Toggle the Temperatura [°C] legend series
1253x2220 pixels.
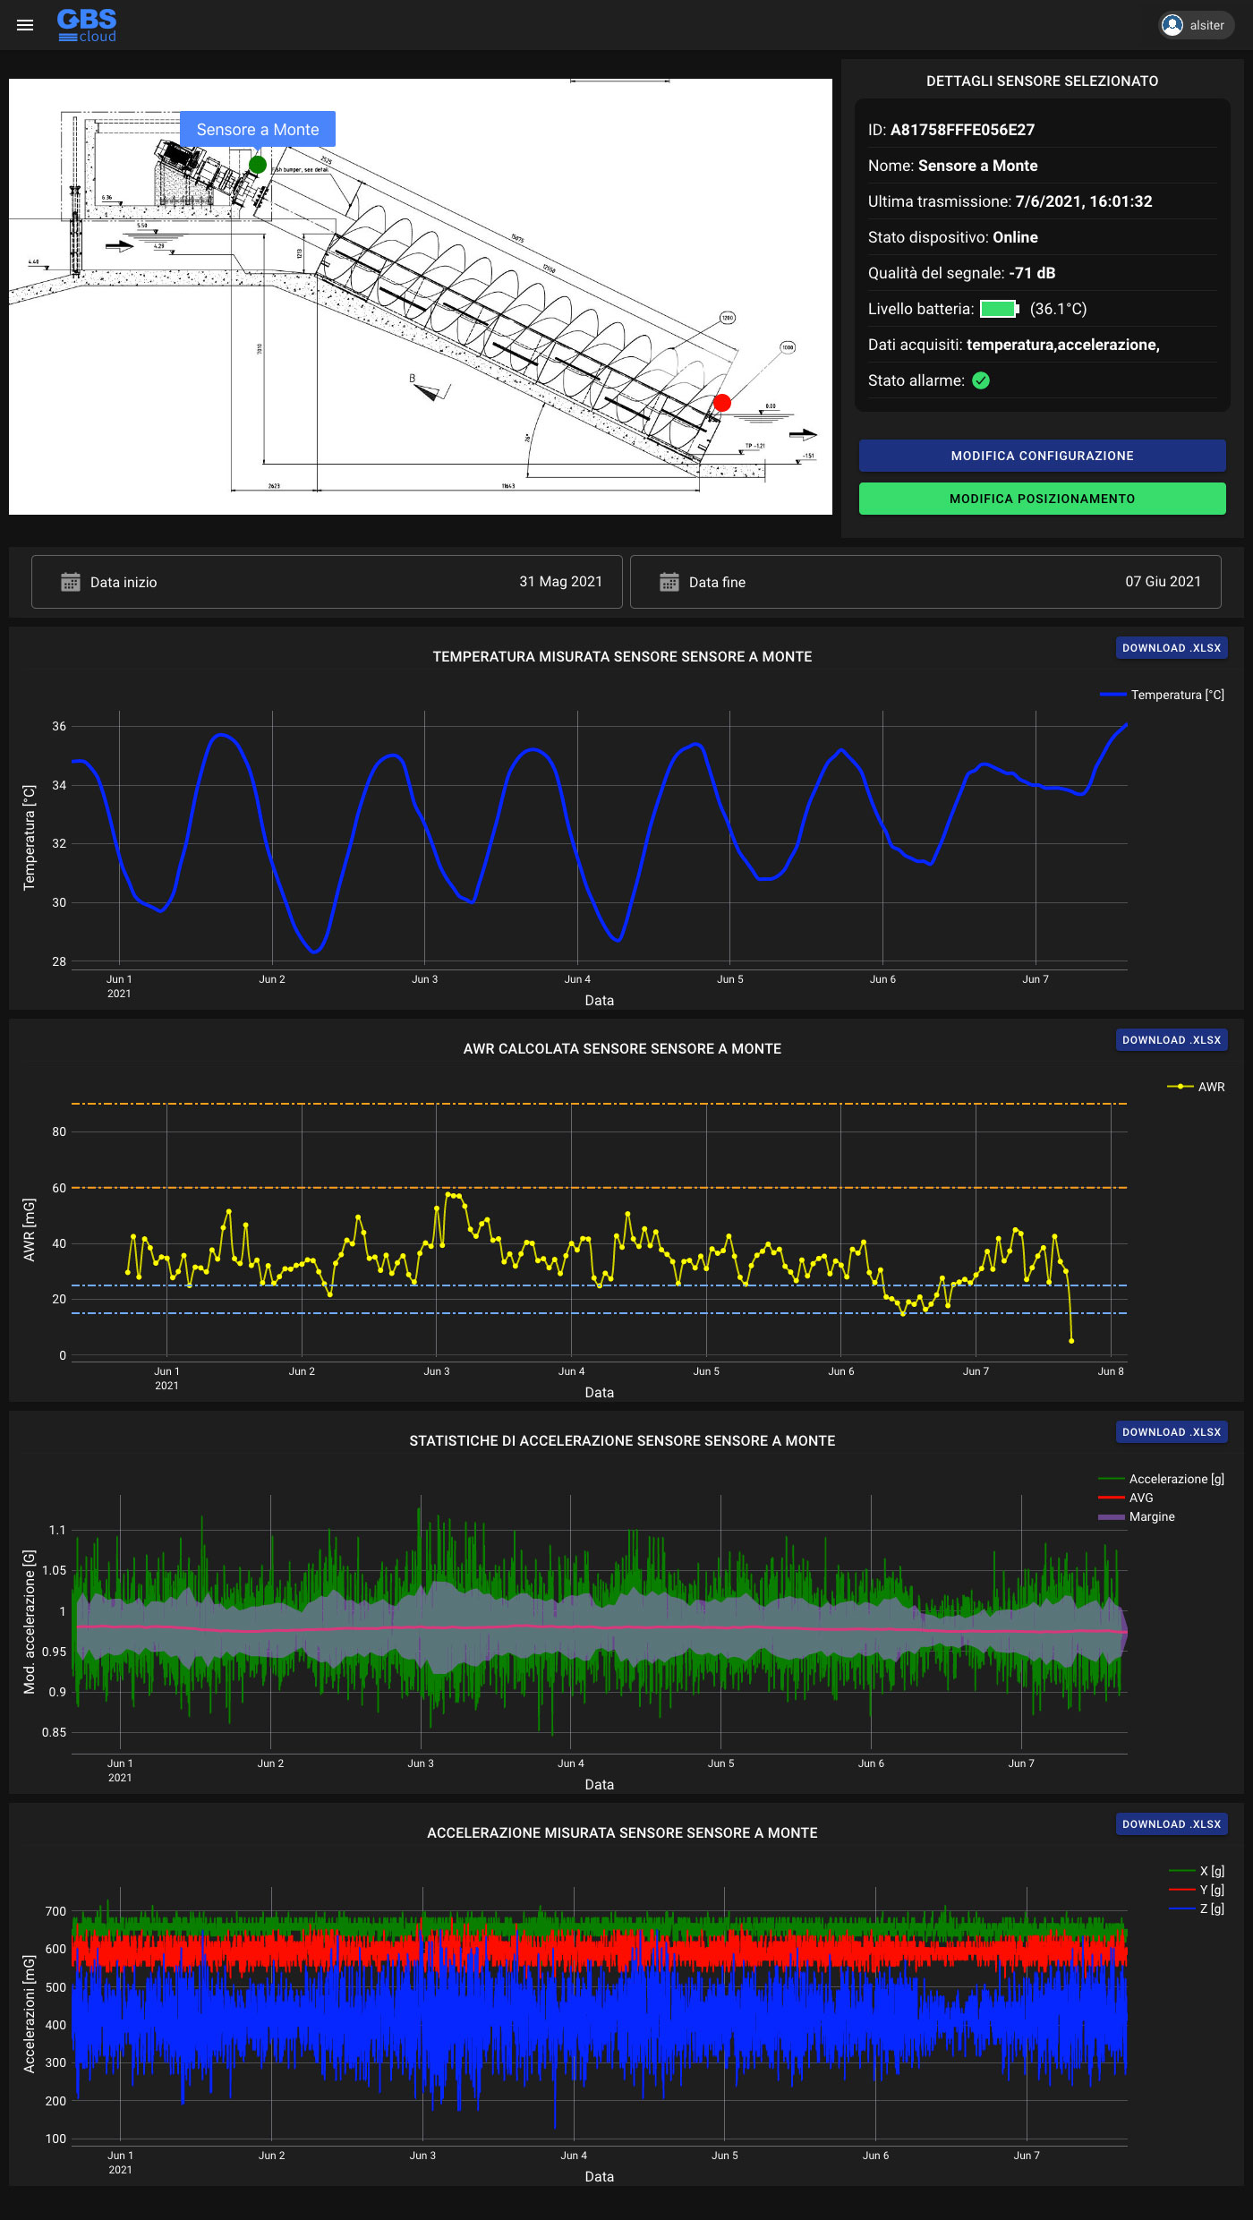(1162, 695)
